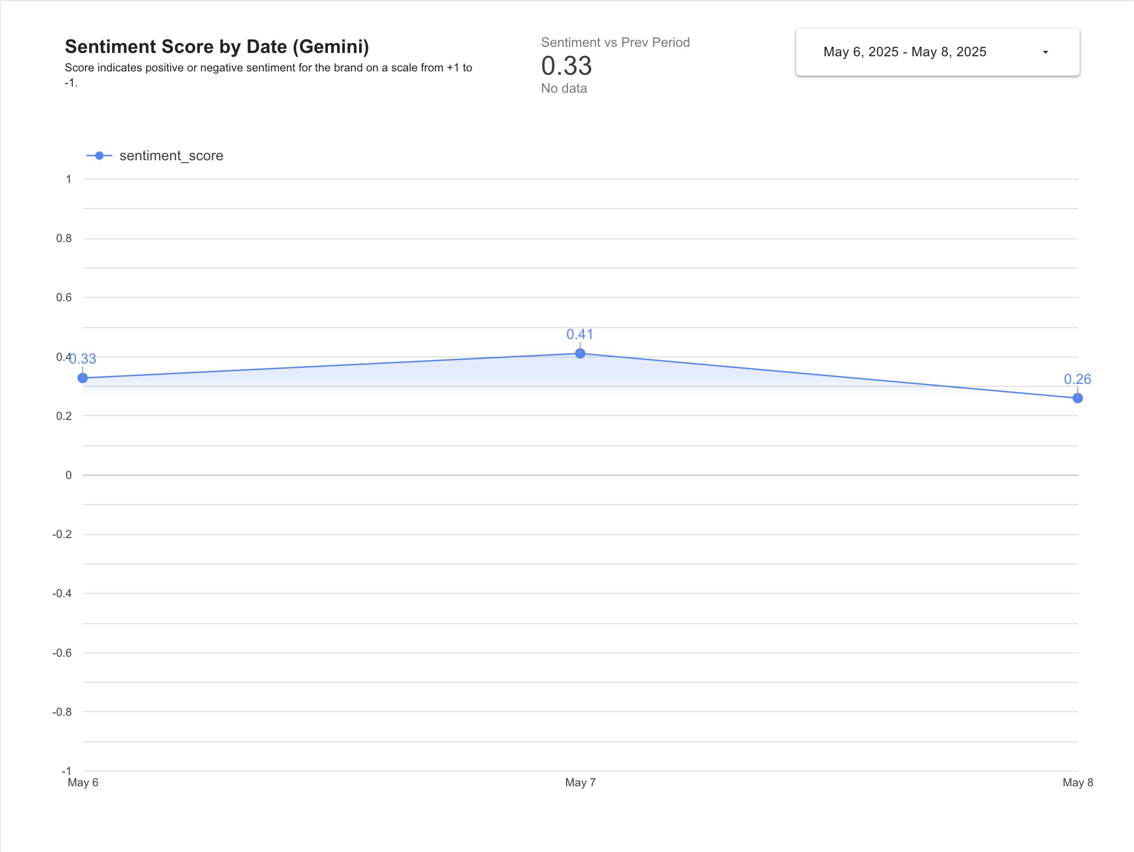Click the large 0.33 scorecard value
The height and width of the screenshot is (852, 1134).
point(567,66)
